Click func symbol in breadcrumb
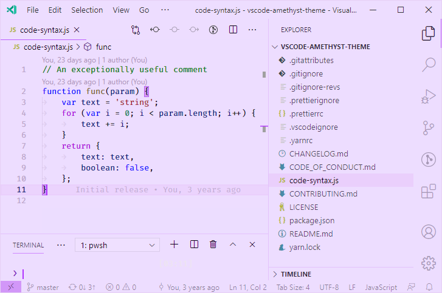Image resolution: width=442 pixels, height=293 pixels. pyautogui.click(x=103, y=47)
